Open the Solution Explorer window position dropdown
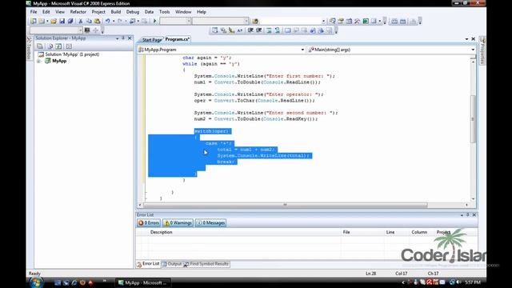The height and width of the screenshot is (288, 512). pyautogui.click(x=117, y=38)
